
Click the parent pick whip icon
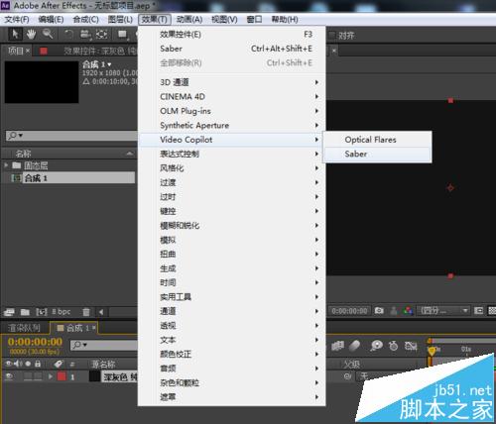coord(347,376)
